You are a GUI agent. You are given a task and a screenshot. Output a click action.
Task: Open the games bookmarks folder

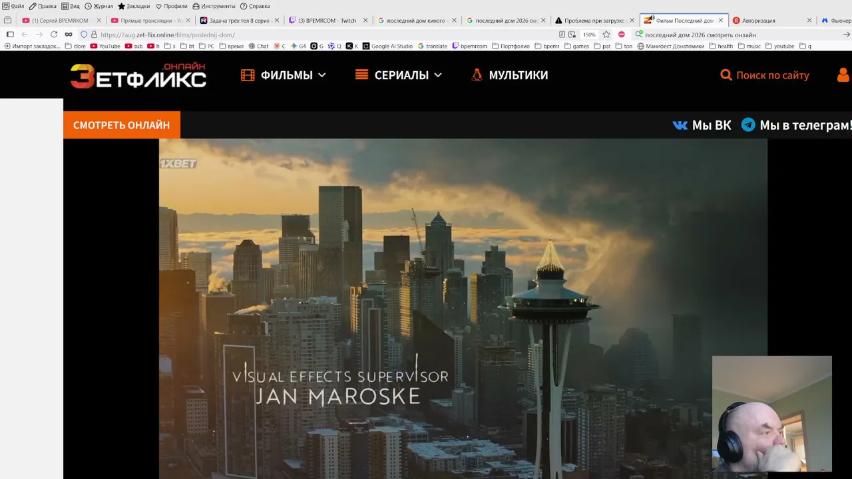576,47
